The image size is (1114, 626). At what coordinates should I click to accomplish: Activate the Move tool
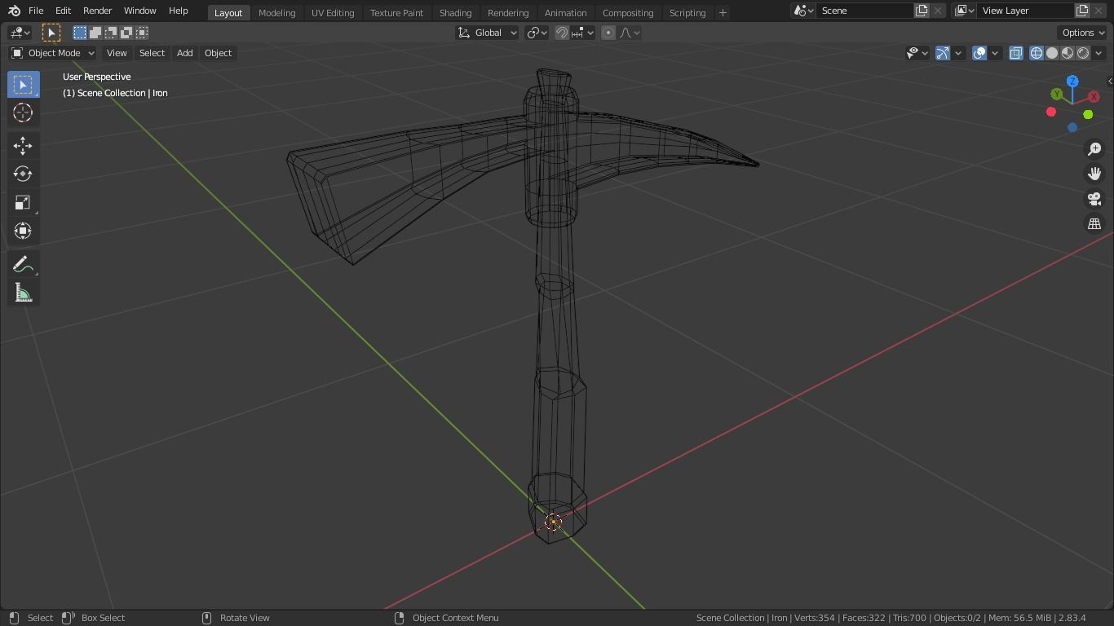(23, 146)
